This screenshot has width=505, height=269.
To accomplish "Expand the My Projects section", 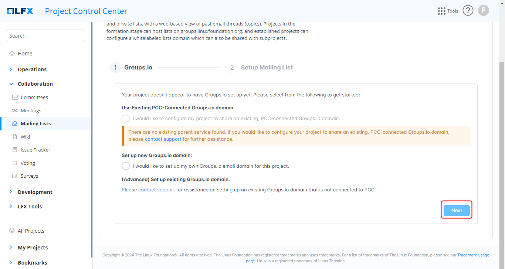I will pos(11,248).
